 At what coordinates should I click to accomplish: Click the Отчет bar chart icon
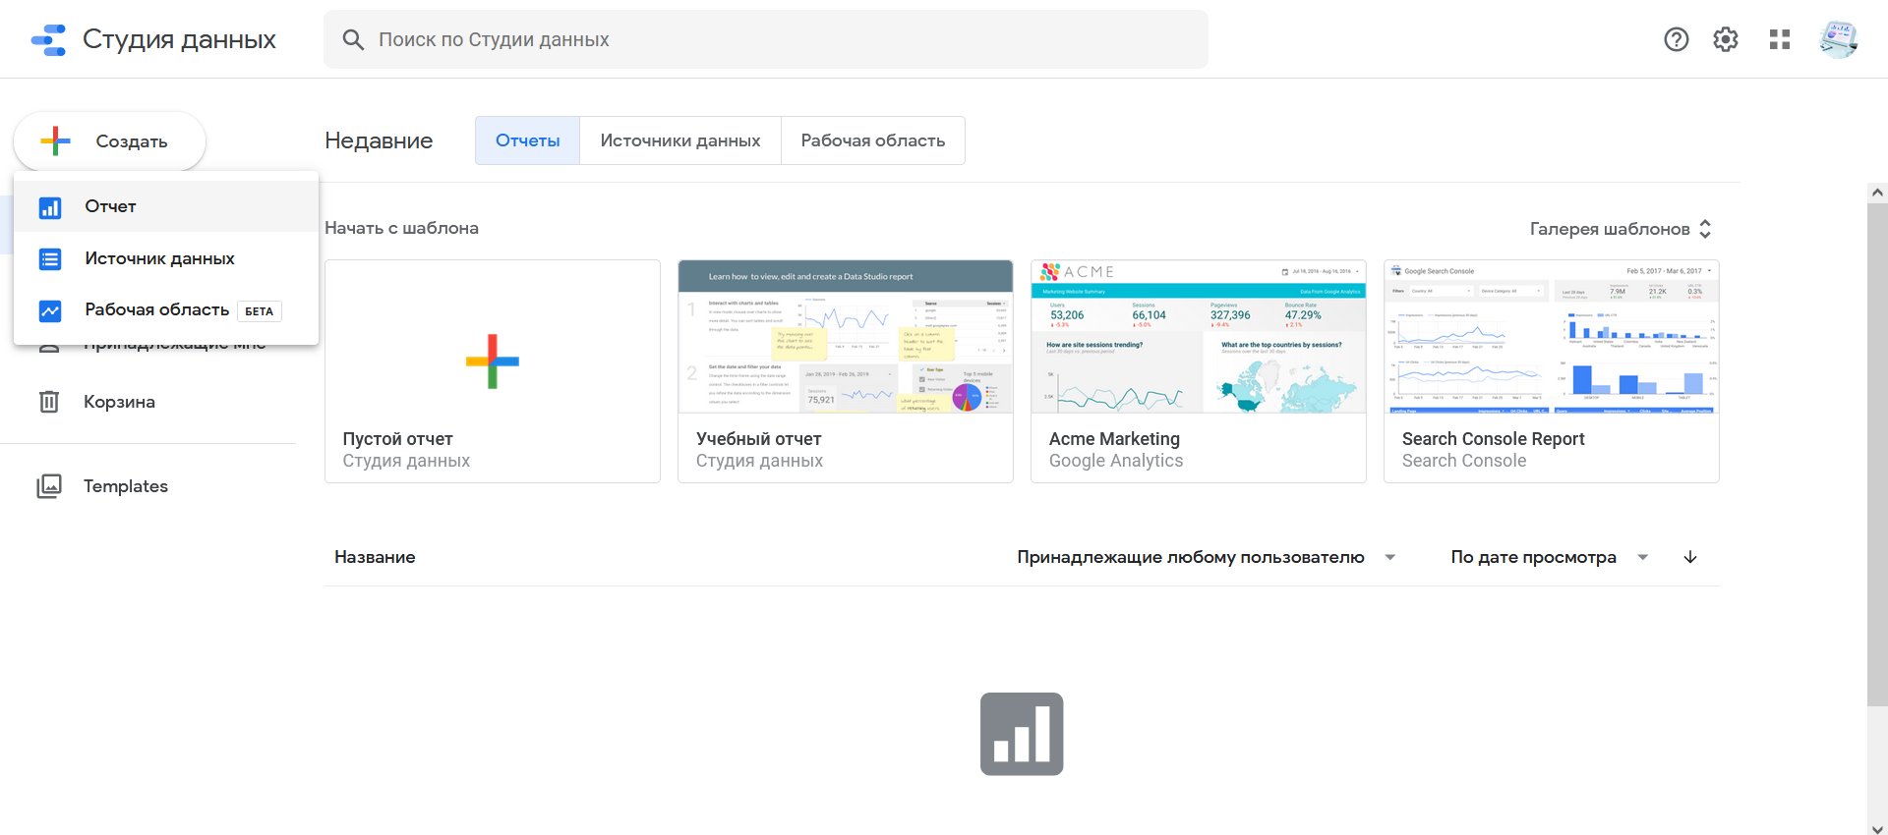tap(50, 207)
